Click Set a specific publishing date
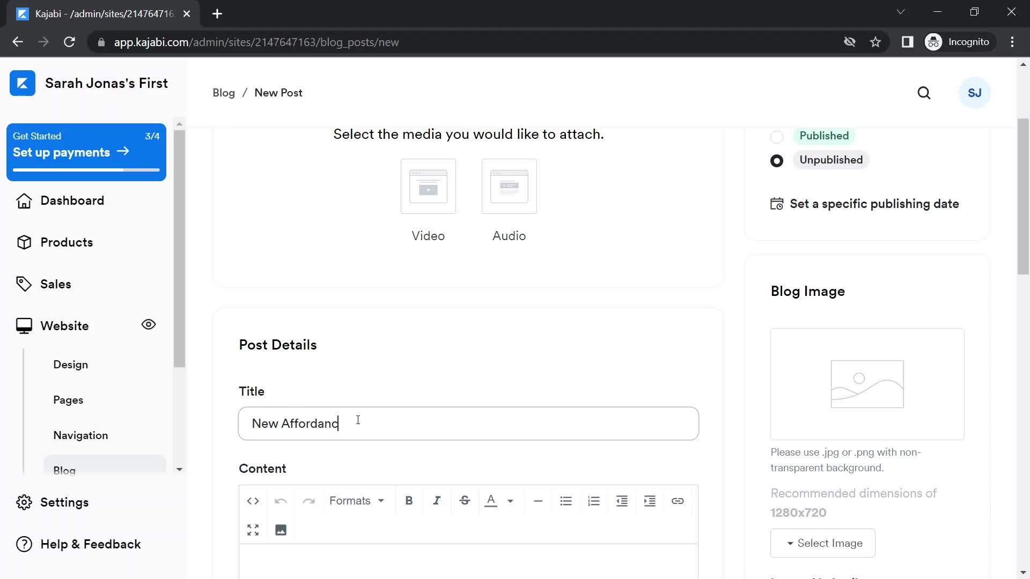The height and width of the screenshot is (579, 1030). [x=866, y=204]
